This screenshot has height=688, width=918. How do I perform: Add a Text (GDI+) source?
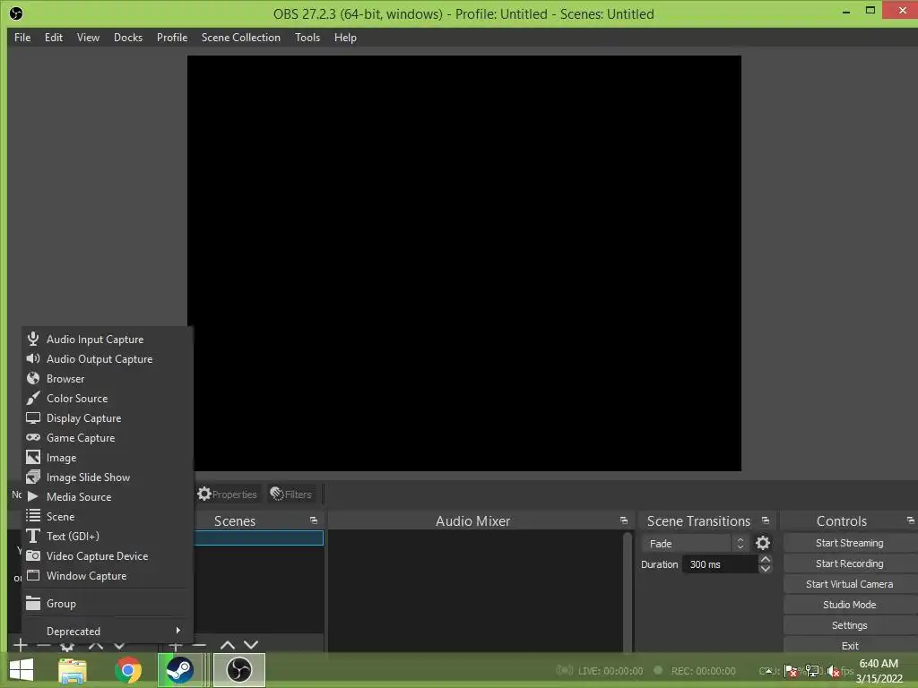click(x=108, y=537)
